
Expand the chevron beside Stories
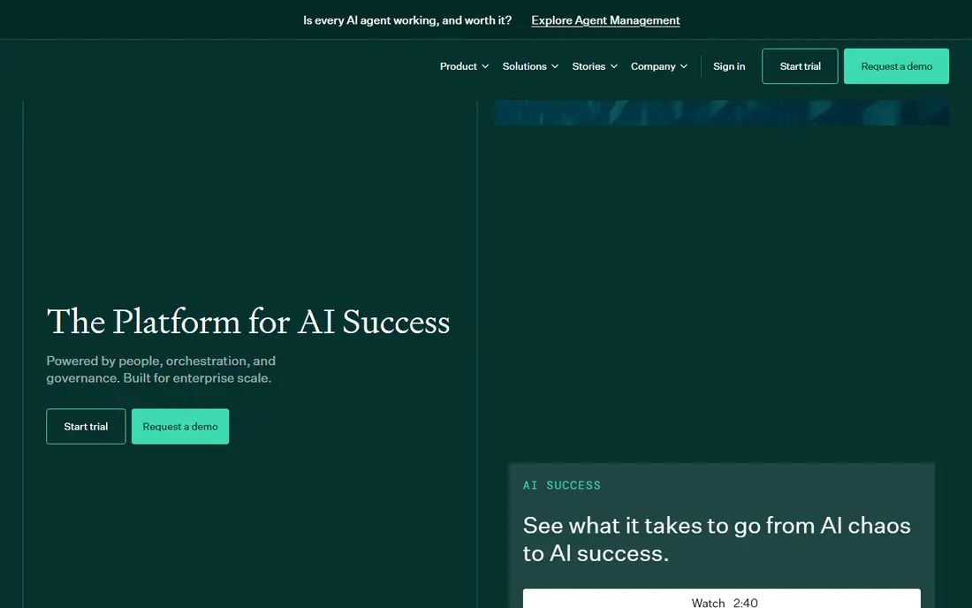pos(614,66)
